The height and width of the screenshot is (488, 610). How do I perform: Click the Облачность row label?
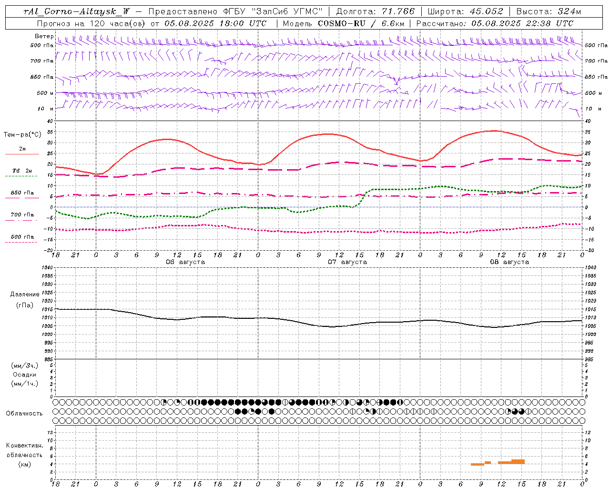click(24, 413)
